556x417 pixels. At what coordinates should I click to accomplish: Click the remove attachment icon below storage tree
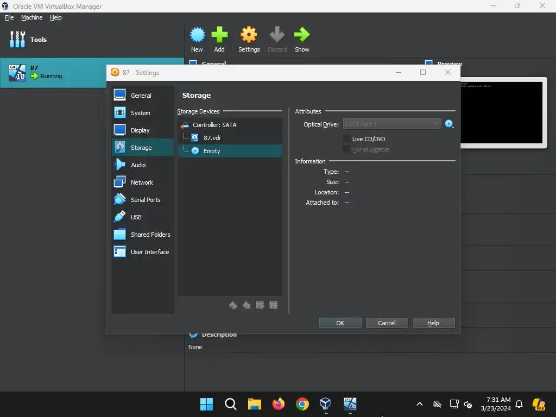pos(274,305)
